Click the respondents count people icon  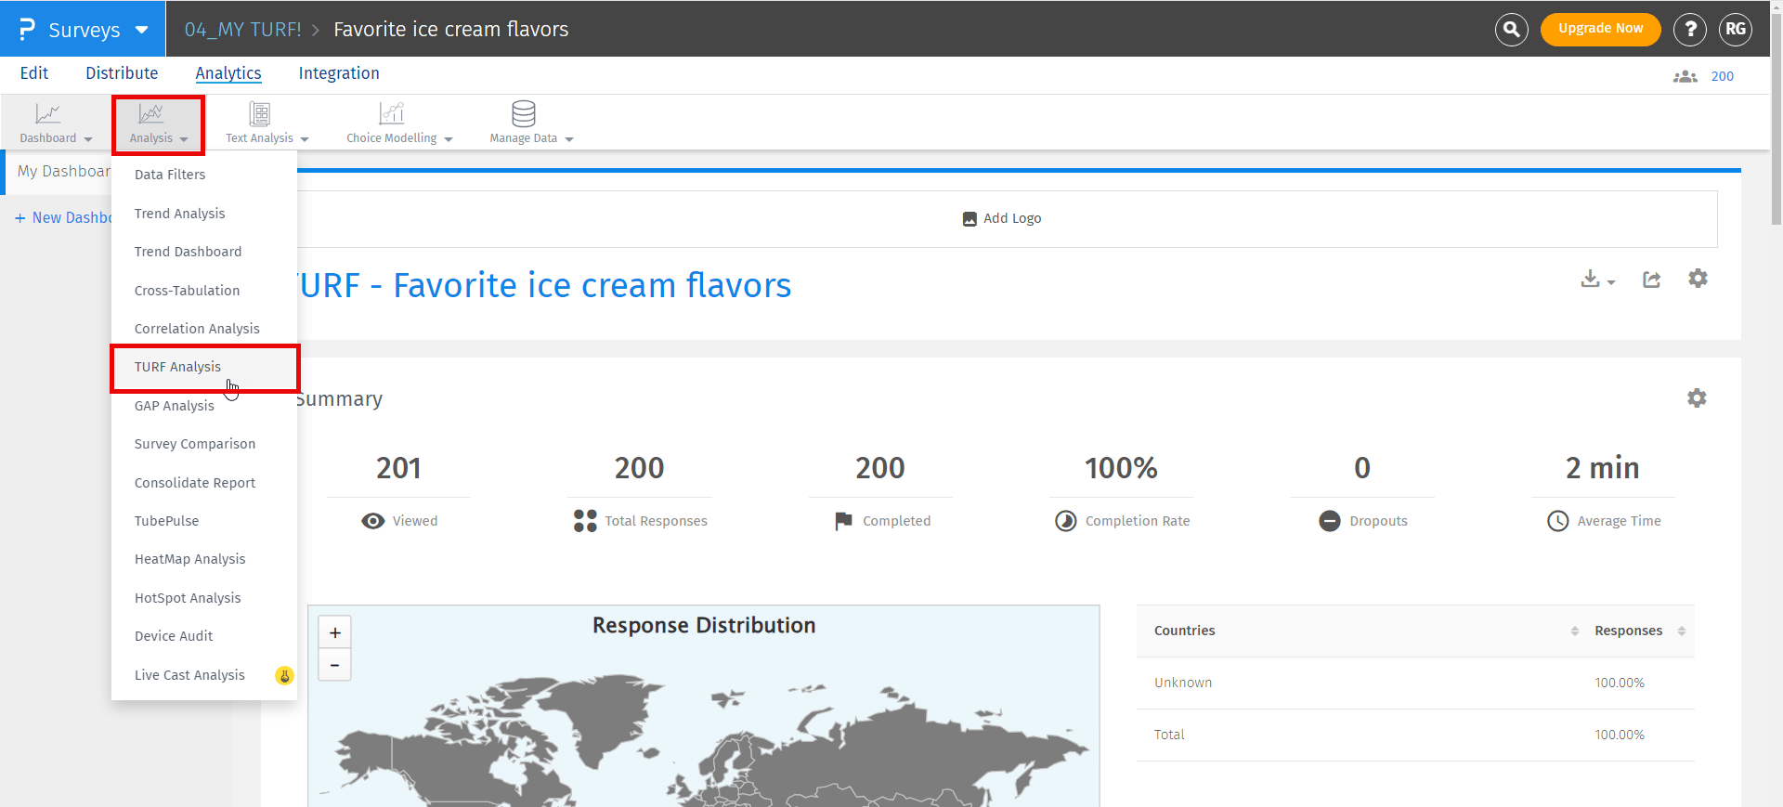point(1685,77)
